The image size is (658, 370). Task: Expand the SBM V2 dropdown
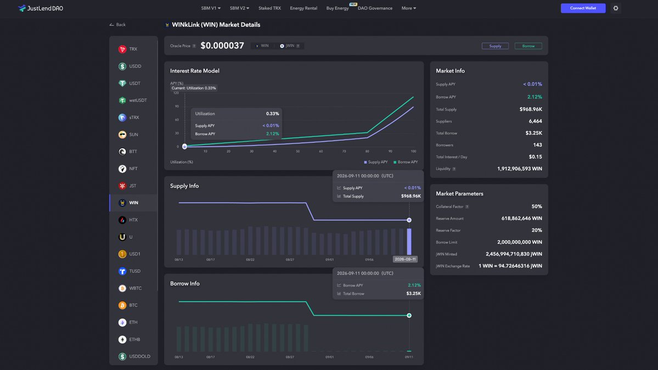239,8
